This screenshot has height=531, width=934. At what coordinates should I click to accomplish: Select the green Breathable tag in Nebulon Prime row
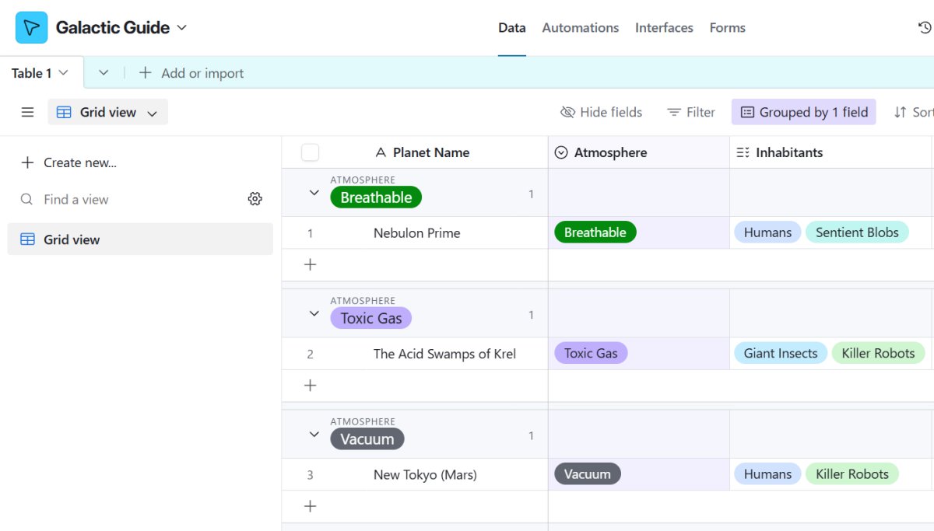pyautogui.click(x=595, y=232)
